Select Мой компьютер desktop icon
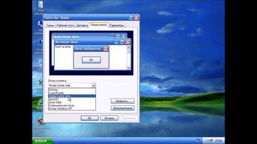Image resolution: width=257 pixels, height=144 pixels. pyautogui.click(x=39, y=28)
